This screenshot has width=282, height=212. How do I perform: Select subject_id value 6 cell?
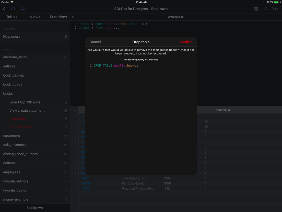pyautogui.click(x=205, y=152)
